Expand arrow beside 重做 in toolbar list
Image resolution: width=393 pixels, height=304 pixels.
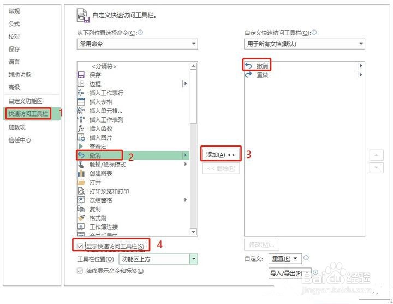(x=361, y=75)
